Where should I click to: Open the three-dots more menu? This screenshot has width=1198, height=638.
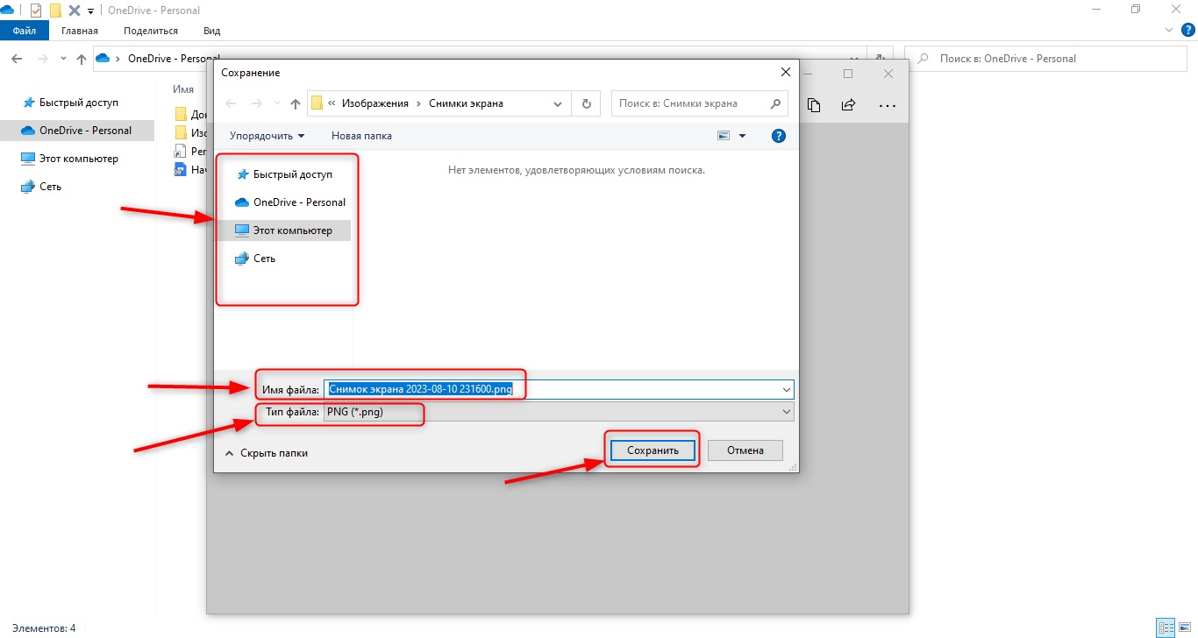[887, 105]
